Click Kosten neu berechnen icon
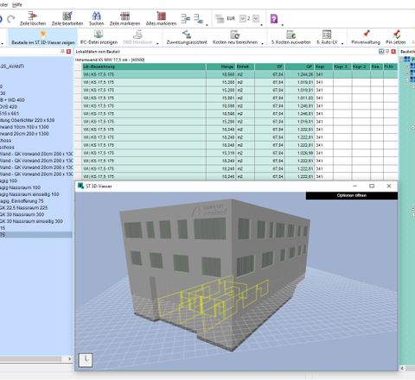Screen dimensions: 415x380 235,35
